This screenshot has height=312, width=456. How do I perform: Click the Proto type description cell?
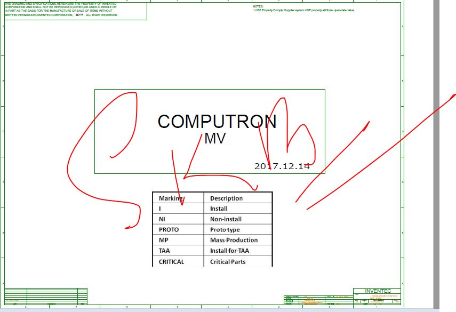238,229
